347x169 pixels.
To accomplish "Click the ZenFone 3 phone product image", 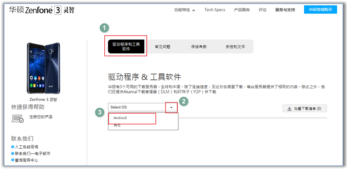I will click(x=43, y=68).
